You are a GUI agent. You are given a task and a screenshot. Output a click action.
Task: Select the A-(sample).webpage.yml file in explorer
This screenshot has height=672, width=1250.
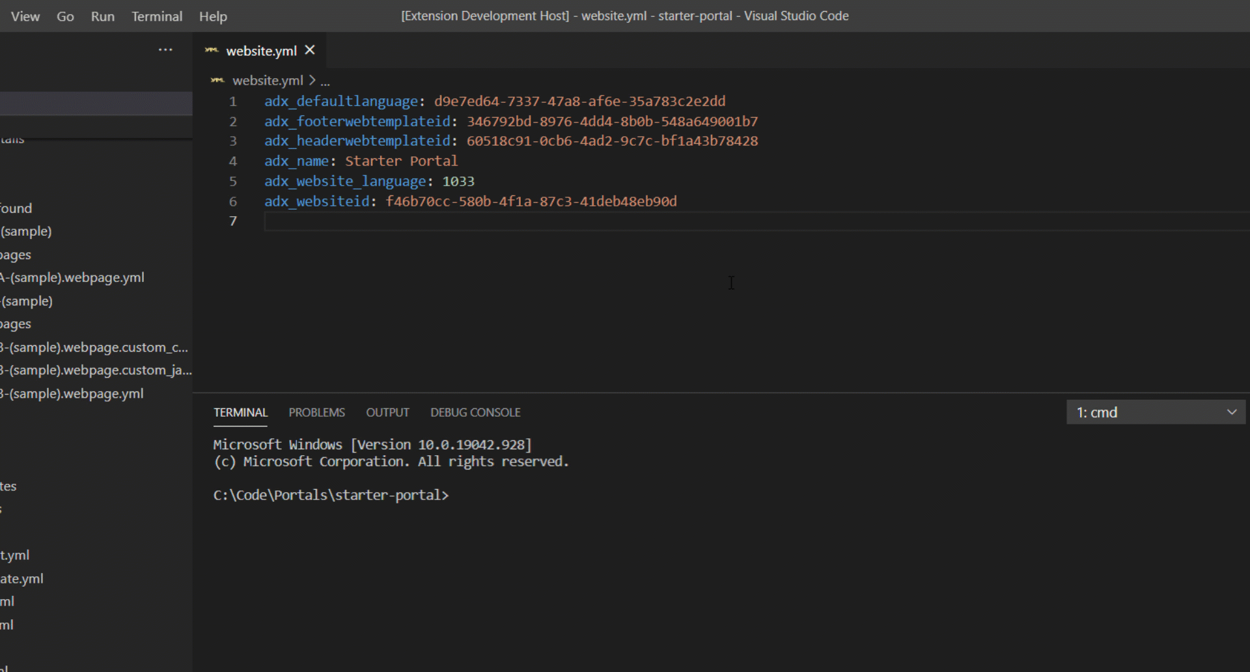coord(72,277)
